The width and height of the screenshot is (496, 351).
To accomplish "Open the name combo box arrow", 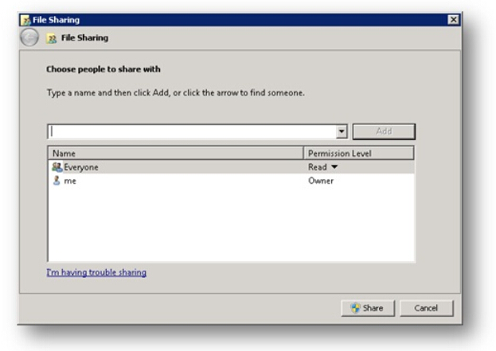I will [342, 131].
